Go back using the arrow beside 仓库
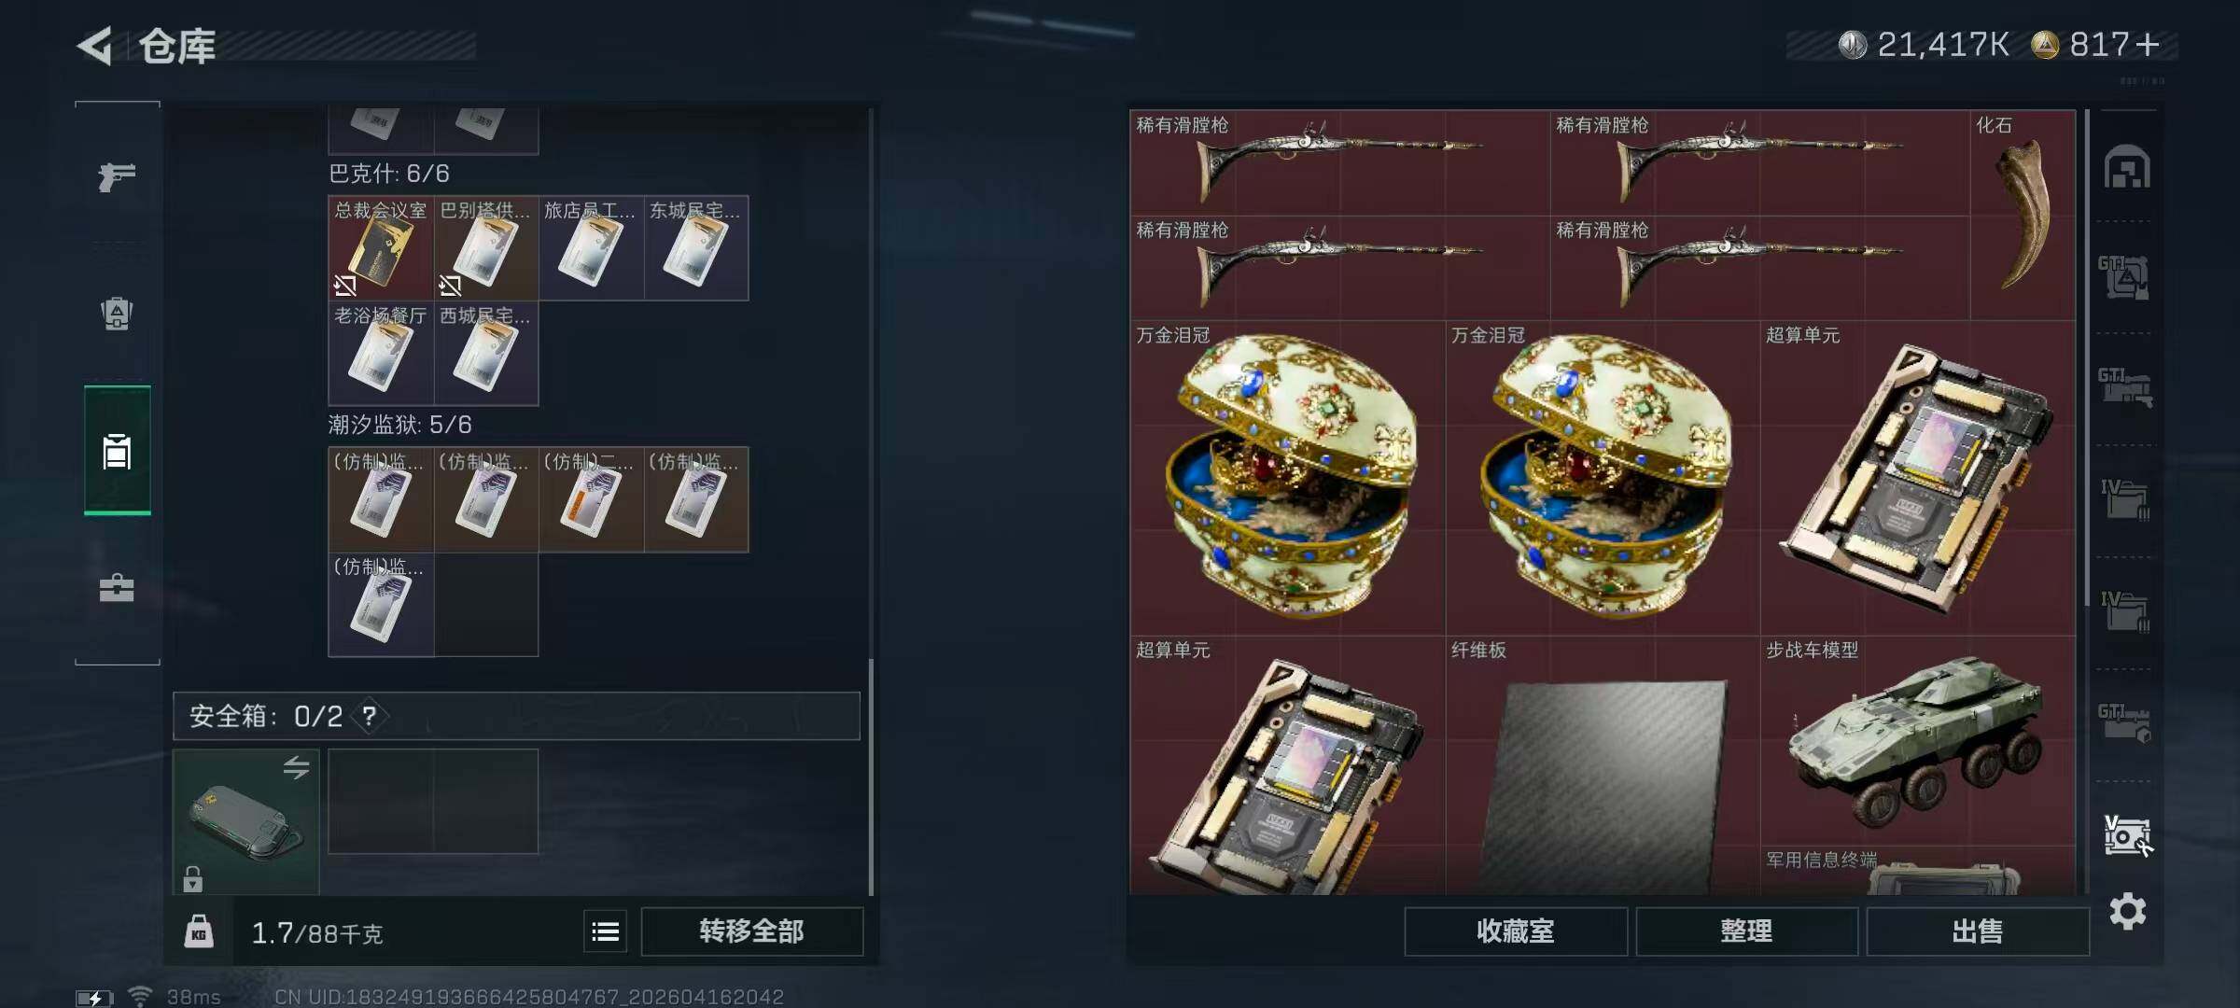The width and height of the screenshot is (2240, 1008). [x=95, y=46]
